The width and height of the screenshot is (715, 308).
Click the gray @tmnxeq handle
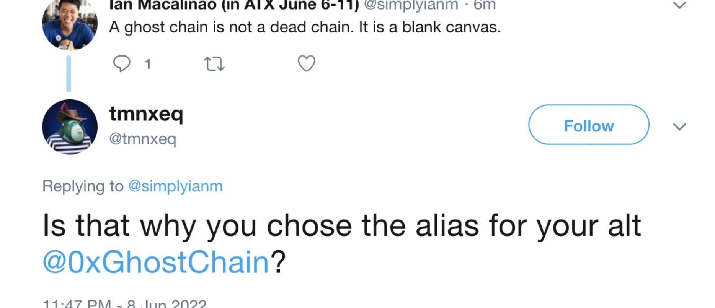[143, 138]
